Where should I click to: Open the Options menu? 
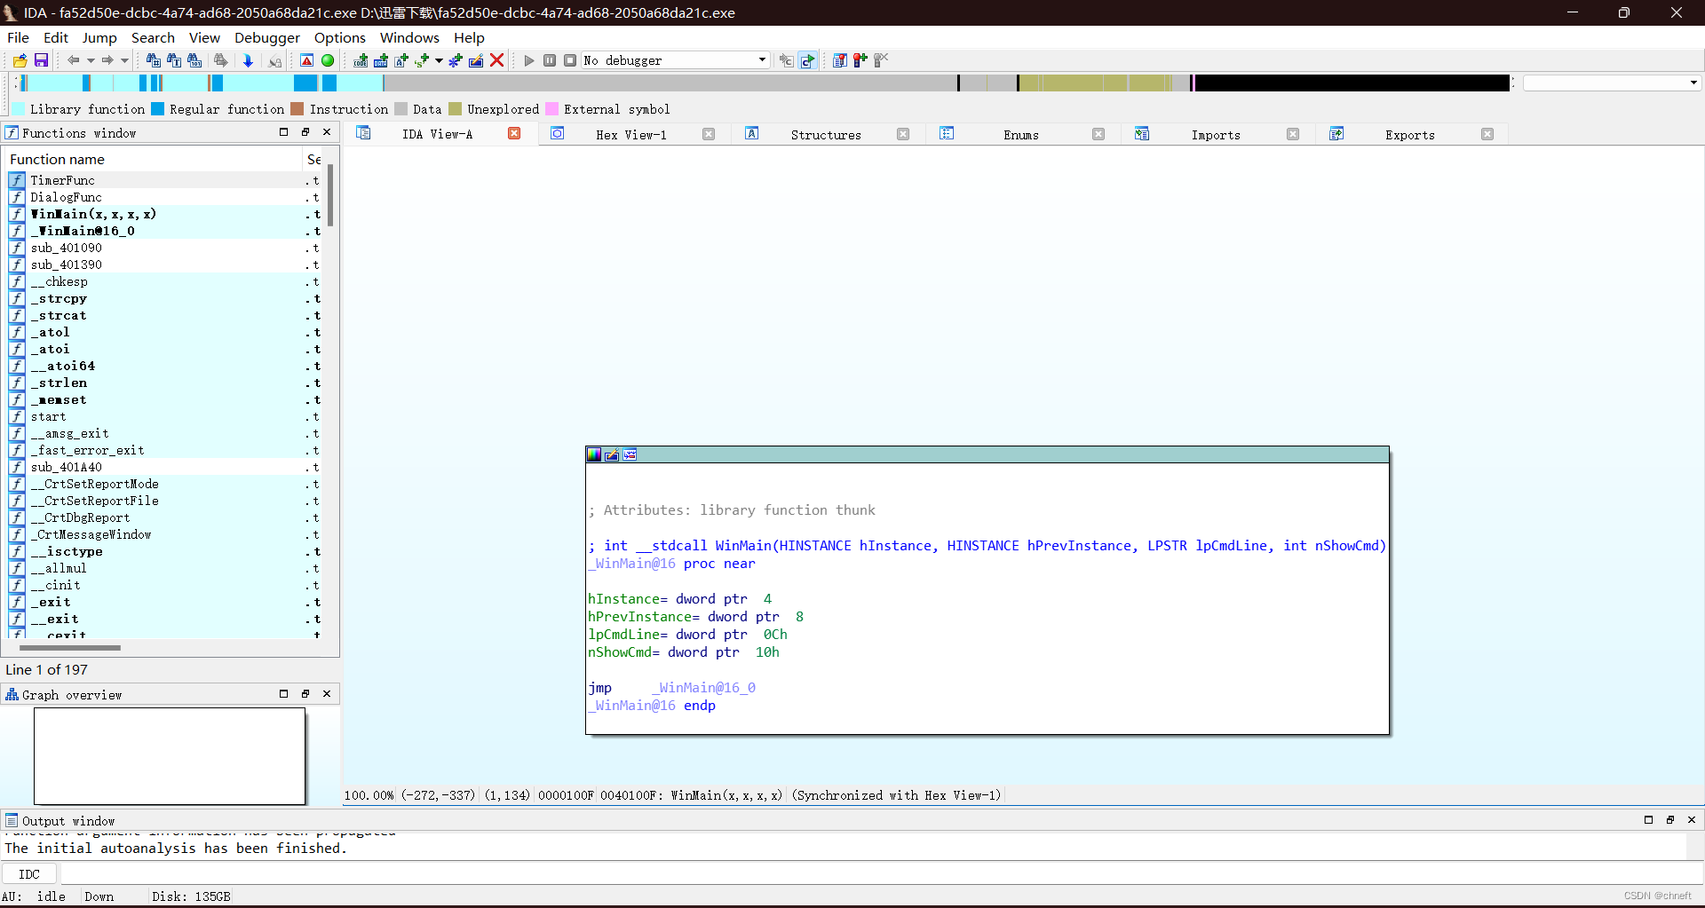coord(340,37)
